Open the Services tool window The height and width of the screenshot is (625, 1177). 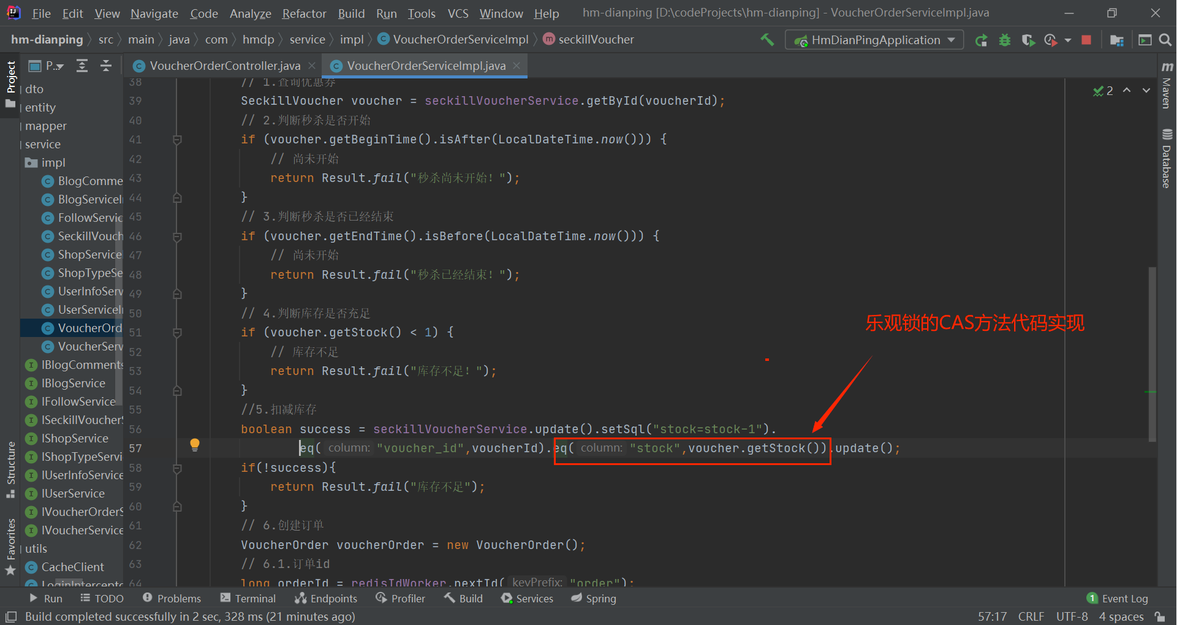(x=527, y=599)
